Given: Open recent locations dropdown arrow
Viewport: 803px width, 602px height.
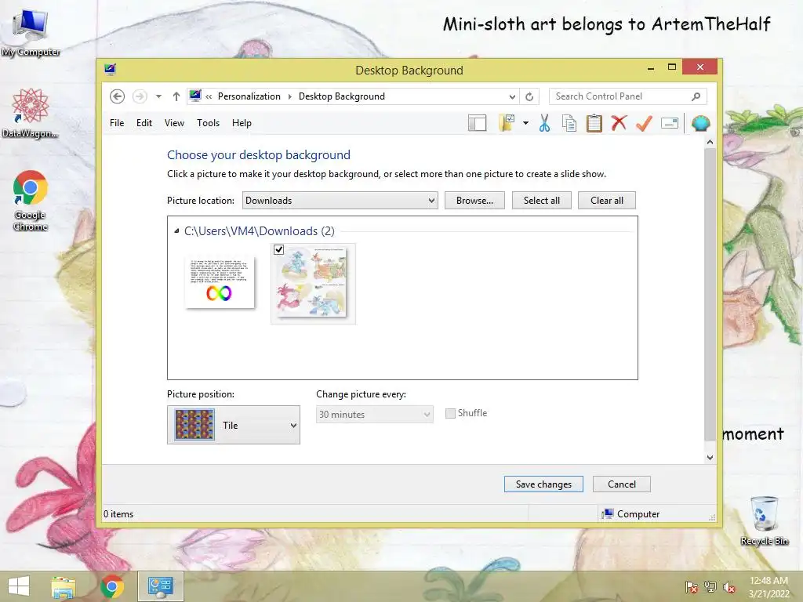Looking at the screenshot, I should click(158, 96).
